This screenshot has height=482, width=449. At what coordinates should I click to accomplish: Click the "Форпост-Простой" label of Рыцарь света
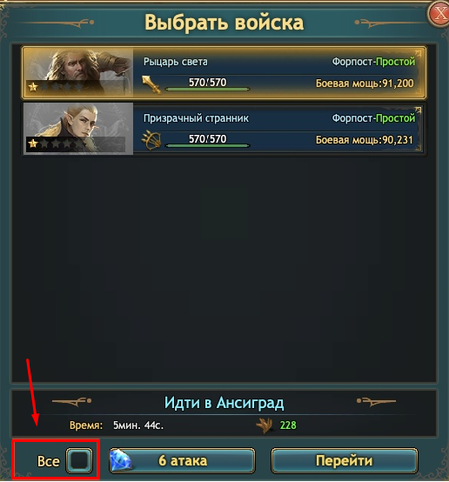click(373, 62)
